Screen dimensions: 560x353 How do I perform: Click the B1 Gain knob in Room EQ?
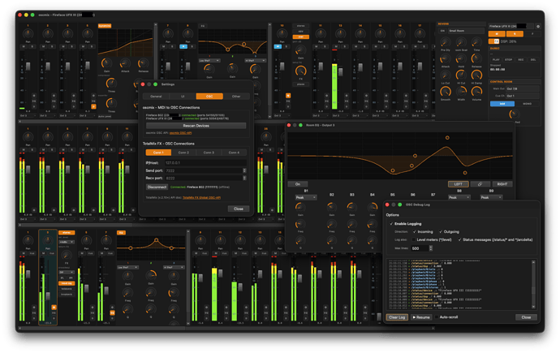(300, 207)
